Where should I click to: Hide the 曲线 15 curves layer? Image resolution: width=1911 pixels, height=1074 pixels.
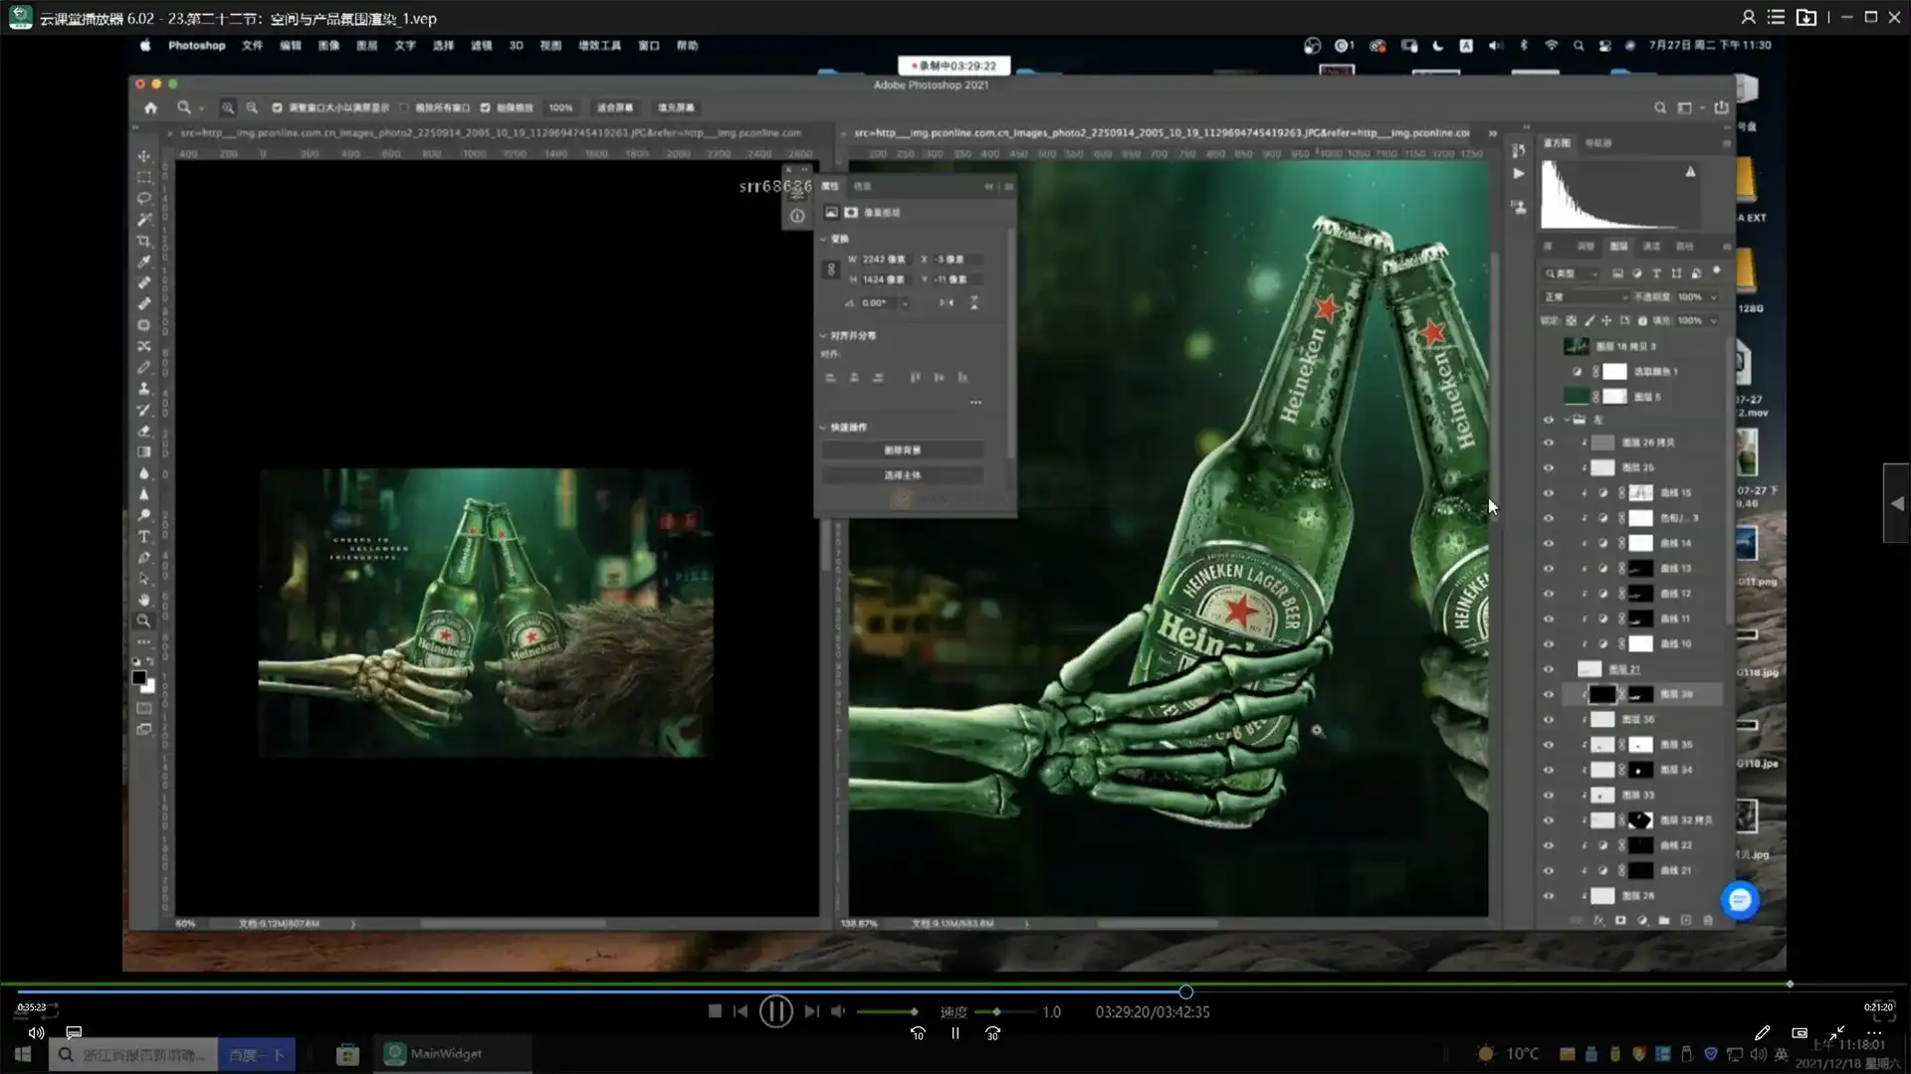(1548, 493)
